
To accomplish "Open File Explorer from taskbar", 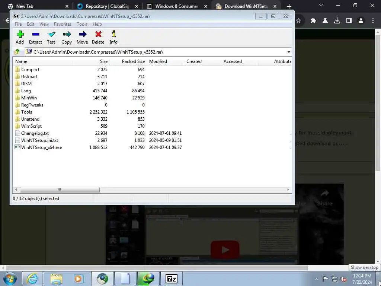I will tap(56, 279).
